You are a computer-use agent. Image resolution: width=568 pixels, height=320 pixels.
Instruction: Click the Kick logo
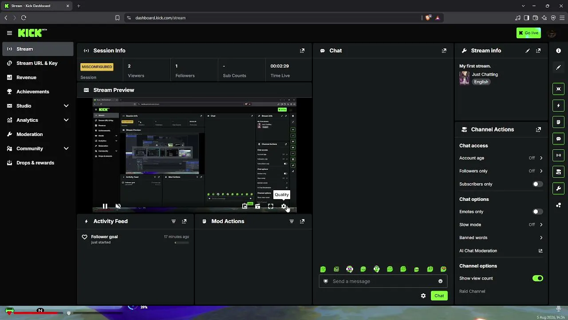point(32,33)
